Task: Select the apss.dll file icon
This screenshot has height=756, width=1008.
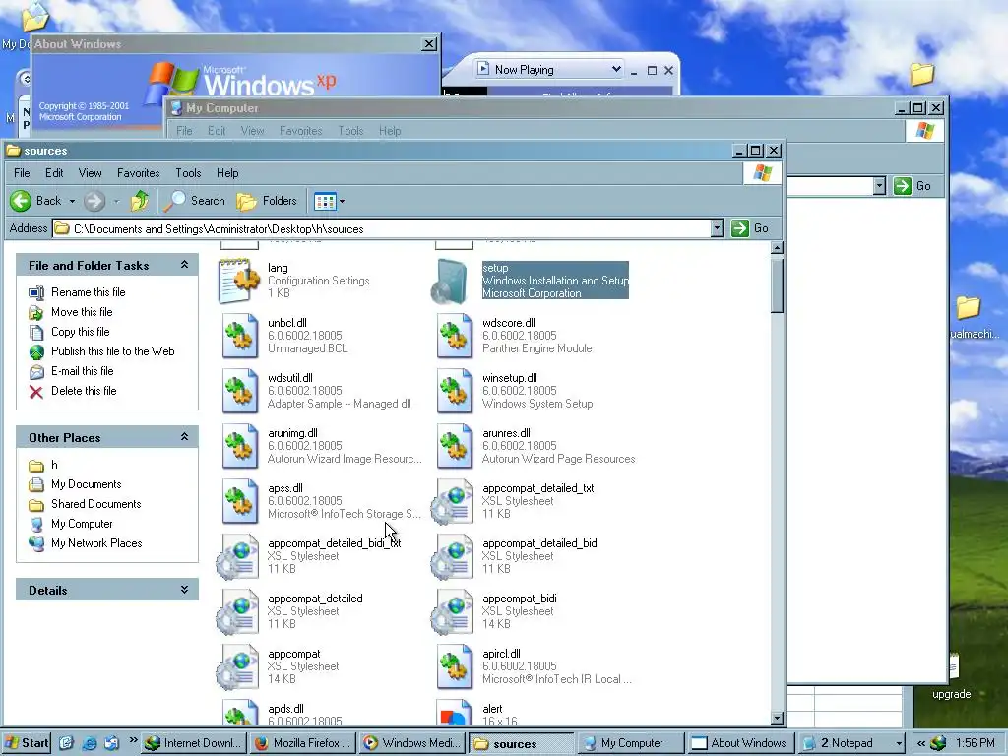Action: tap(239, 501)
